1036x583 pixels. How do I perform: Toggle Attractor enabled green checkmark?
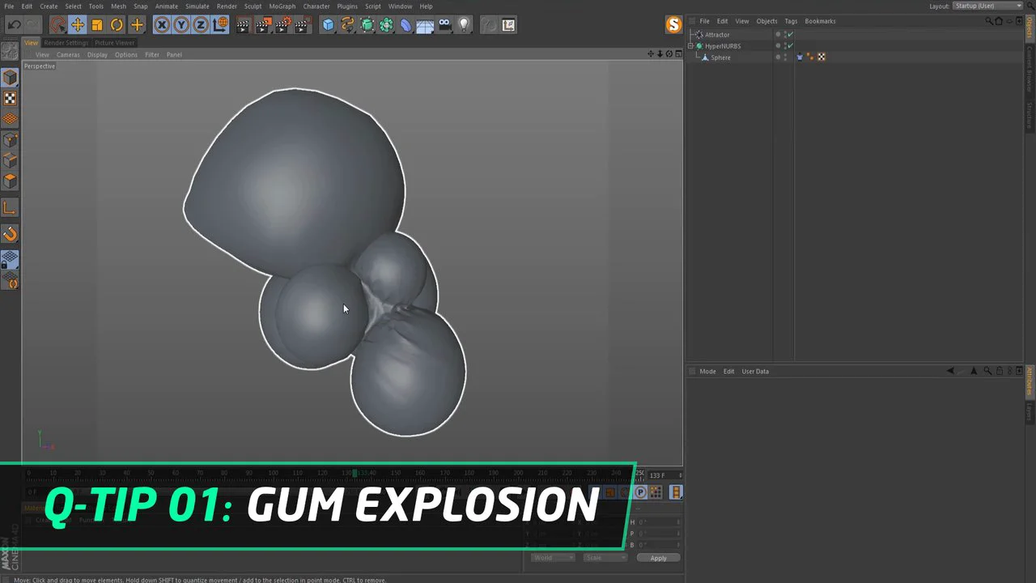(x=790, y=35)
